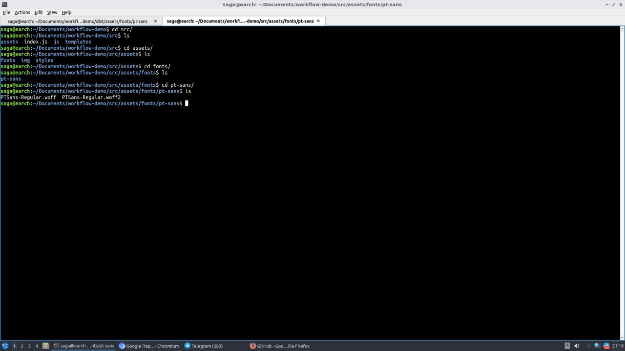The image size is (625, 351).
Task: Click the 'cd src/' command text
Action: [122, 30]
